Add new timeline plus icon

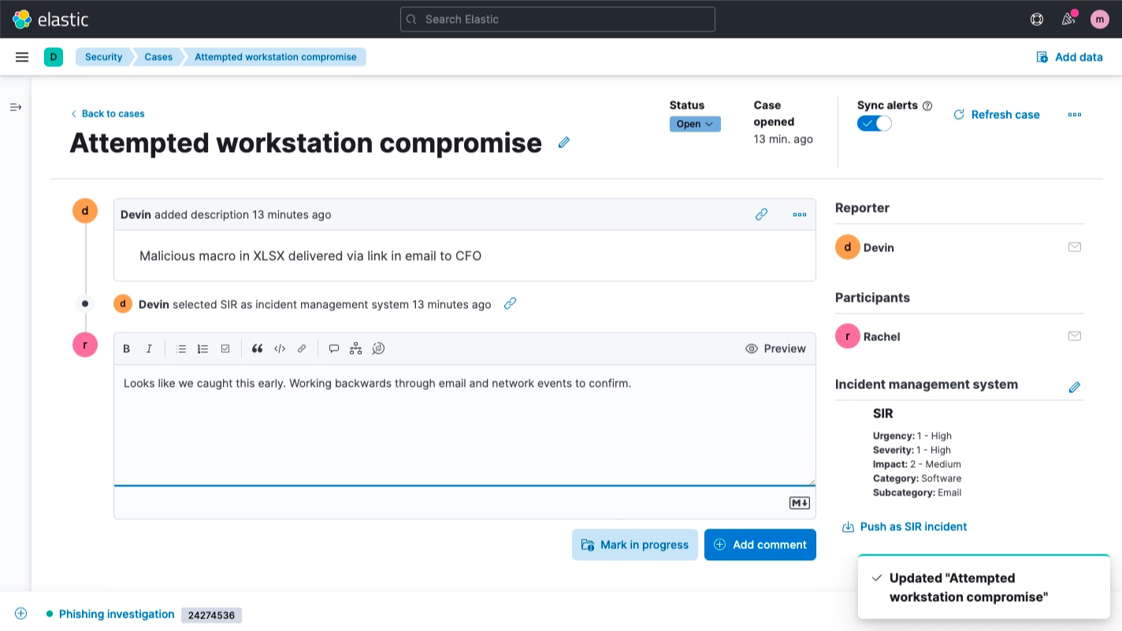[x=21, y=614]
